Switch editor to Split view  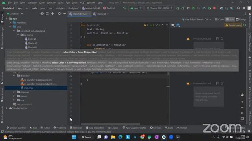click(230, 19)
